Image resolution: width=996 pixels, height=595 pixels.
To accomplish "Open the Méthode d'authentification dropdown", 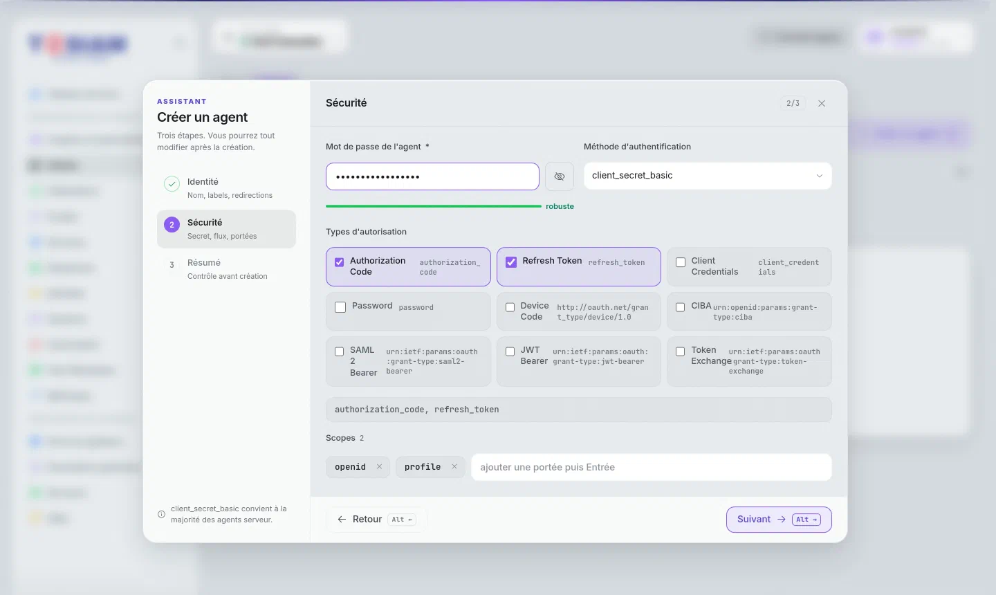I will [x=708, y=176].
